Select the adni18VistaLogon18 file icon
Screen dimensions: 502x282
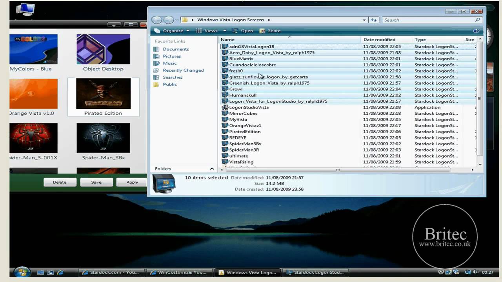coord(225,47)
